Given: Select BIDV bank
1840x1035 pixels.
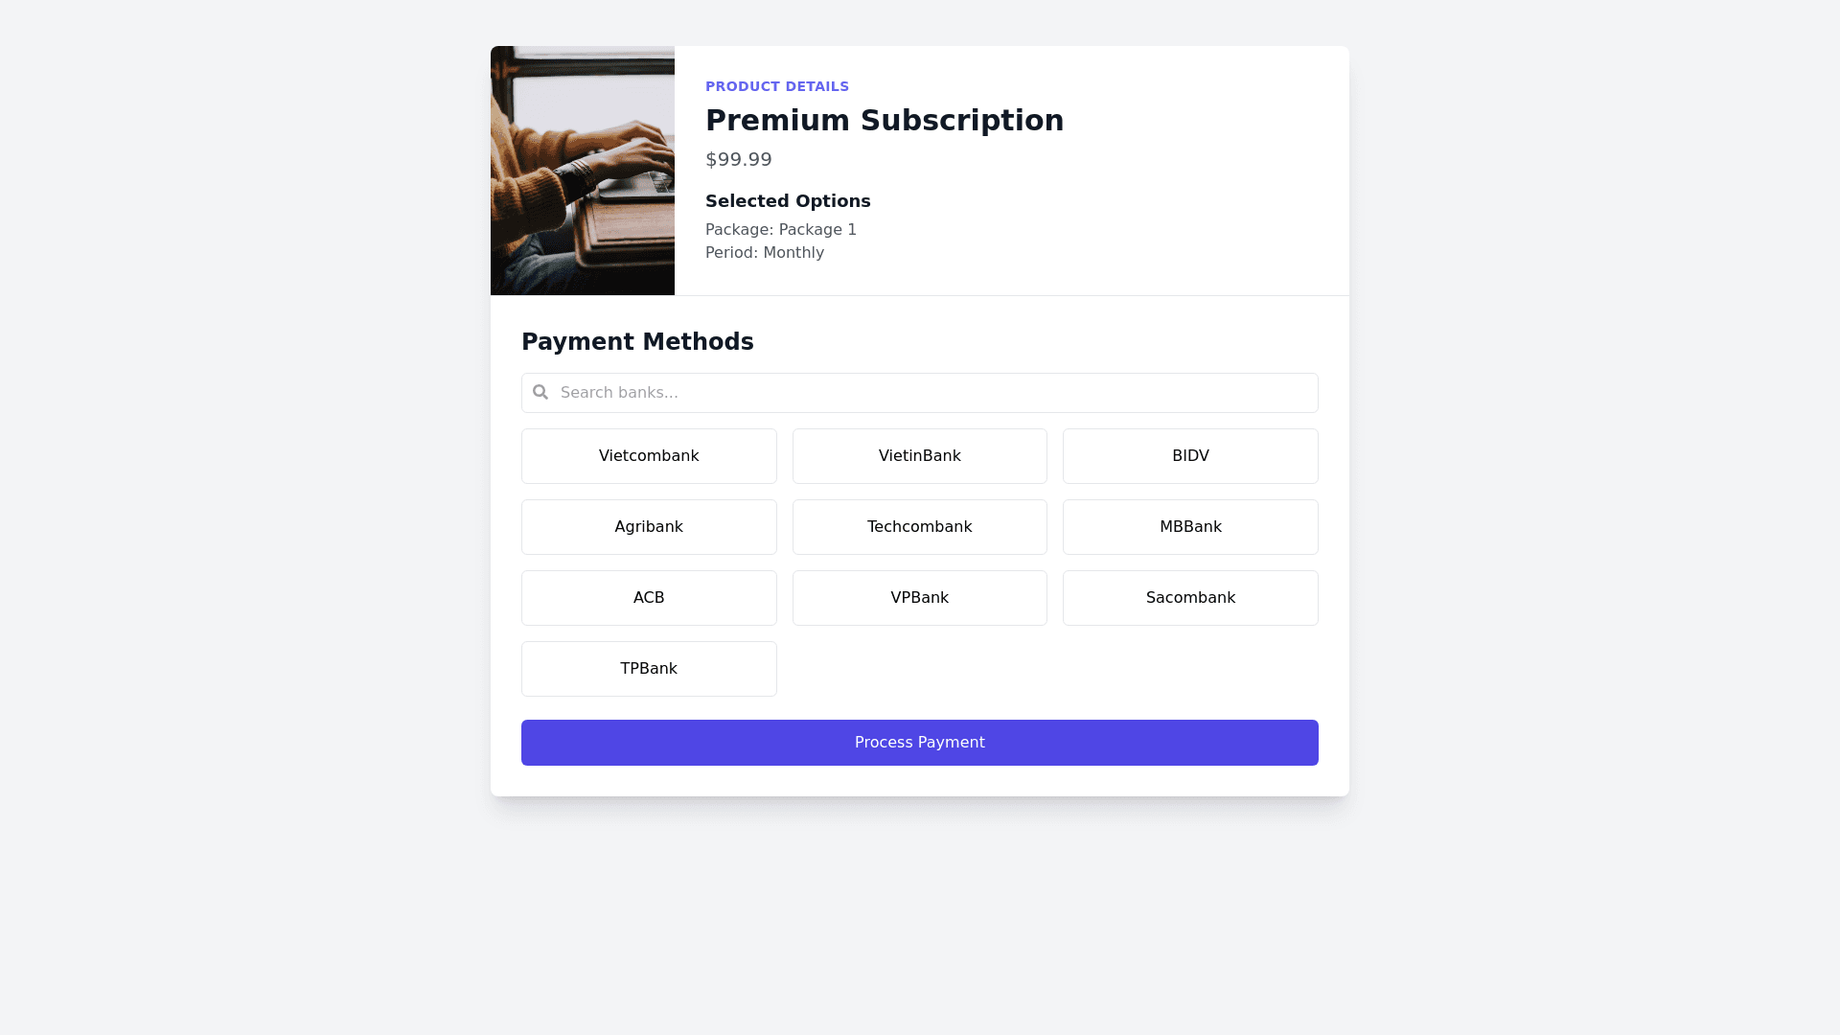Looking at the screenshot, I should click(x=1190, y=456).
